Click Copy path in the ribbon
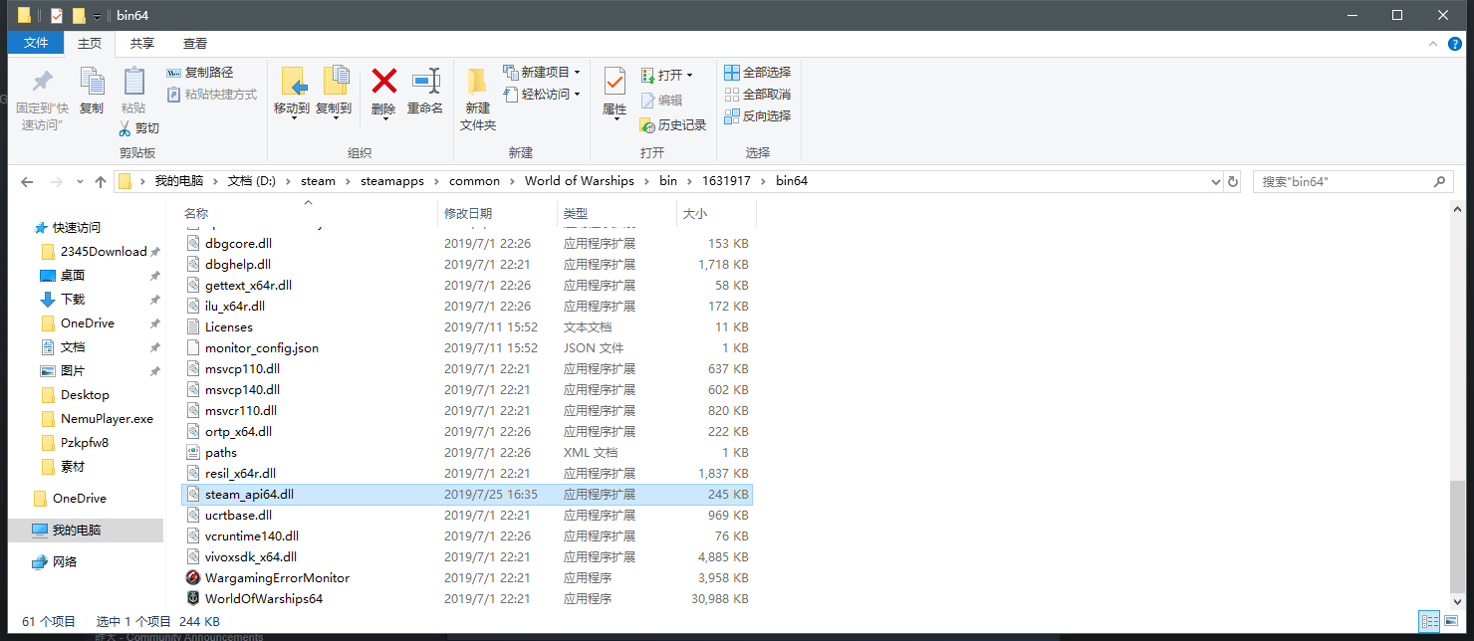1474x641 pixels. pos(200,73)
